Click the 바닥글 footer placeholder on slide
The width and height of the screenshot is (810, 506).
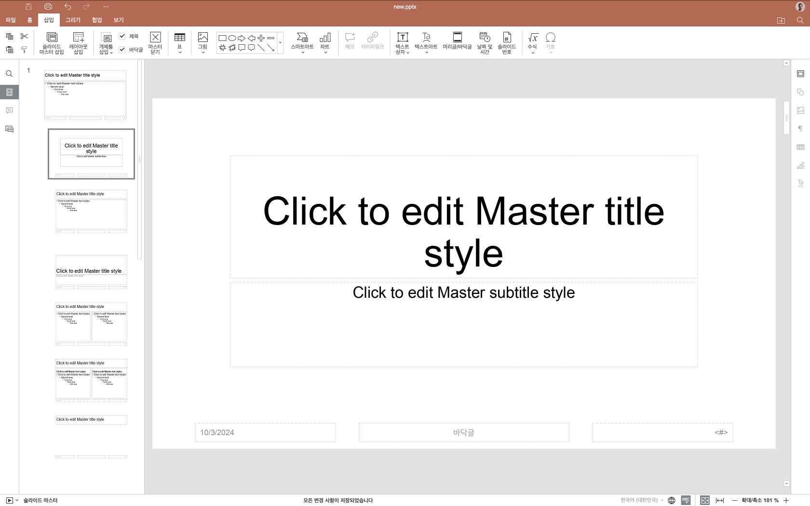point(464,433)
